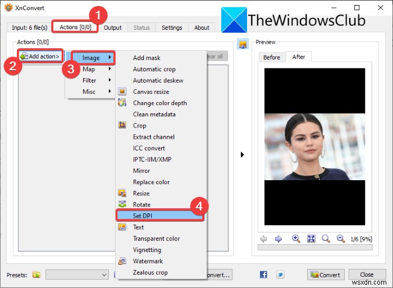Open the Presets dropdown list
The height and width of the screenshot is (288, 393).
(x=77, y=275)
